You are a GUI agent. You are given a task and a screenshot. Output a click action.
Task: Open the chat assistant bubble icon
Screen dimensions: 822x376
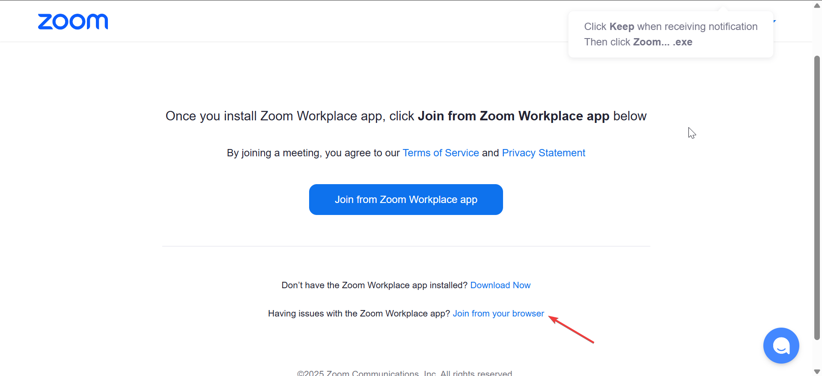(x=781, y=346)
